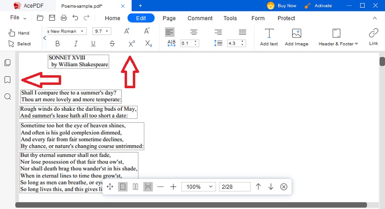Switch to the Page tab
This screenshot has height=209, width=385.
[169, 18]
